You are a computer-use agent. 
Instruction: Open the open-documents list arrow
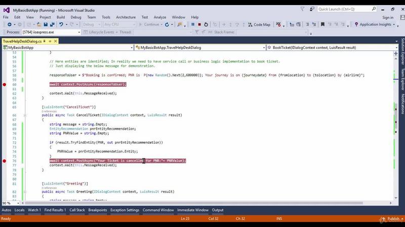click(396, 41)
